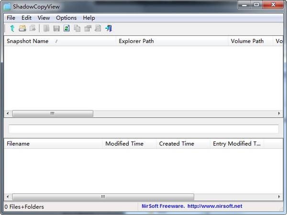Screen dimensions: 287x215
Task: Click the save floppy disk icon
Action: tap(56, 28)
